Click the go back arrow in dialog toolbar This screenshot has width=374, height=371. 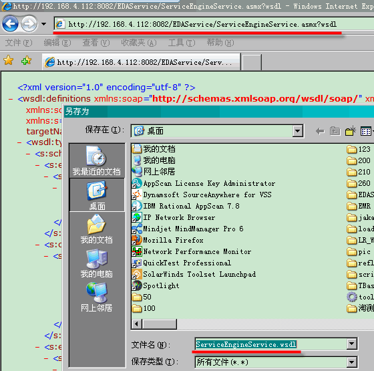(320, 131)
